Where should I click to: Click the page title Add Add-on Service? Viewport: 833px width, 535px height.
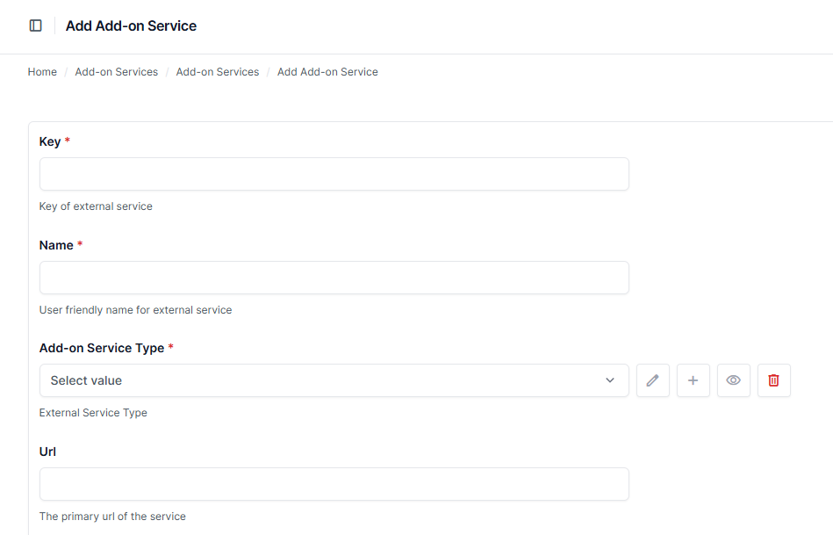(131, 26)
